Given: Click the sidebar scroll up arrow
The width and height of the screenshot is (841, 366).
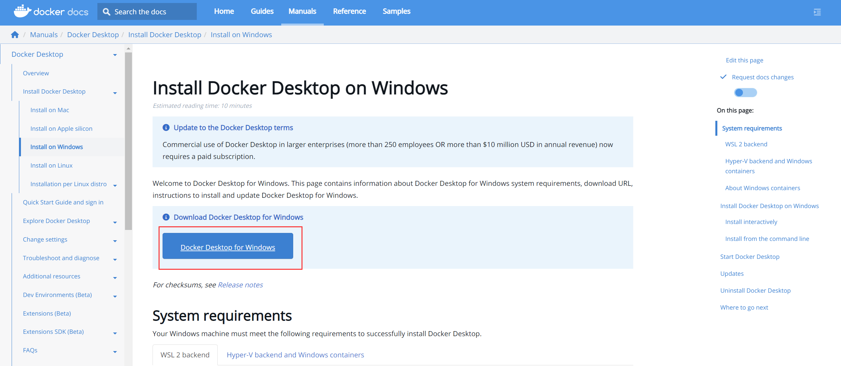Looking at the screenshot, I should click(128, 49).
